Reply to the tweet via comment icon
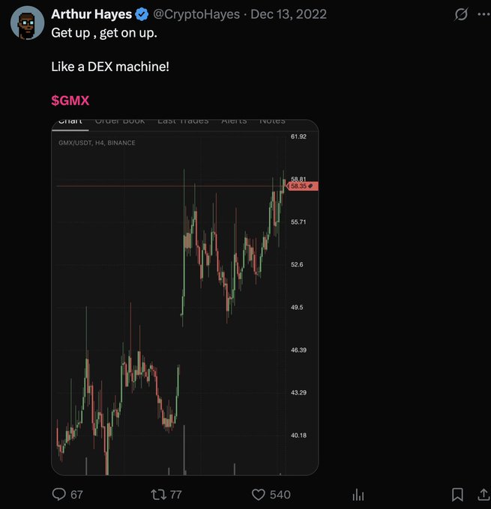Screen dimensions: 491x509 59,494
